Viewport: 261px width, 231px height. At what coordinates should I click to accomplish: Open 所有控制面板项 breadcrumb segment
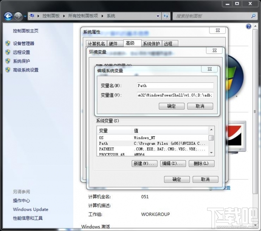(83, 16)
